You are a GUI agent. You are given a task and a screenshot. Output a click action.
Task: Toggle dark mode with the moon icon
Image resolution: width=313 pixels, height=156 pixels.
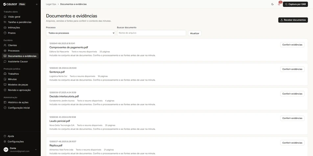point(273,4)
